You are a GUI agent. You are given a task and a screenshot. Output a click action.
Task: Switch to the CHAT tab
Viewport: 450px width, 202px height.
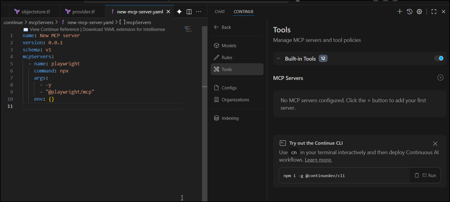coord(220,12)
